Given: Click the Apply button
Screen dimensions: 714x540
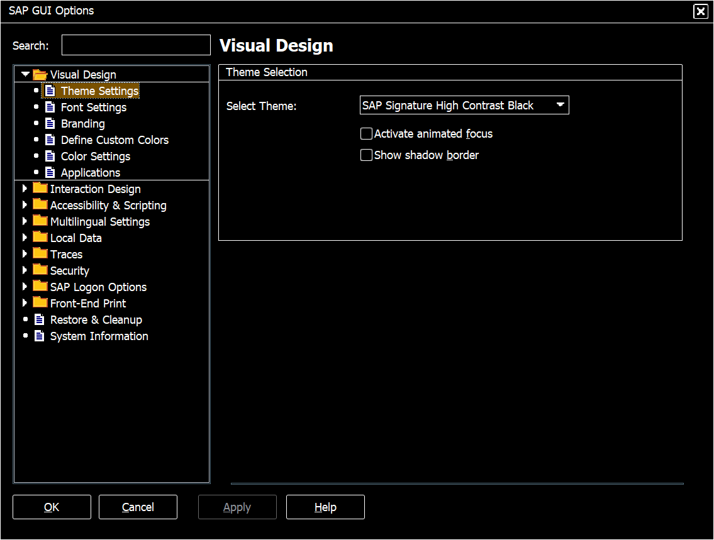Looking at the screenshot, I should 237,507.
